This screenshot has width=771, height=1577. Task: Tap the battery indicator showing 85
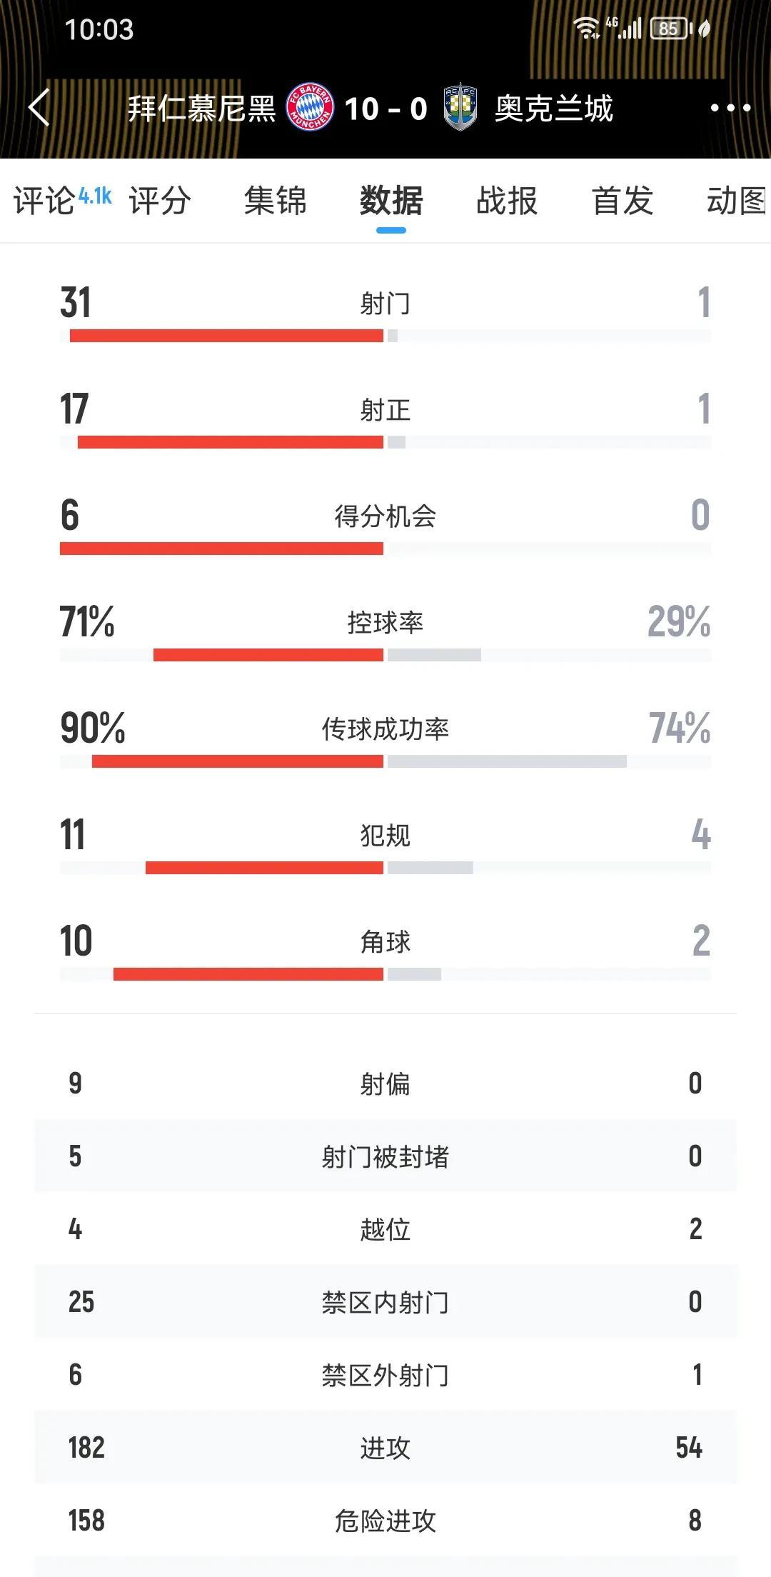(671, 29)
